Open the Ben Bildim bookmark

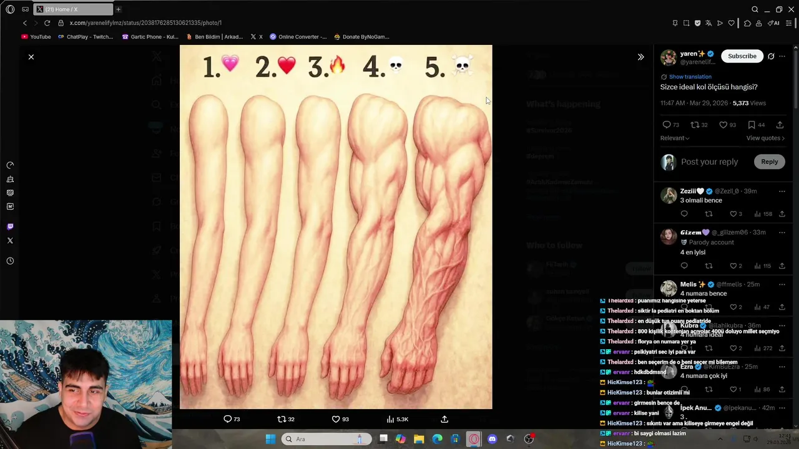pyautogui.click(x=215, y=37)
